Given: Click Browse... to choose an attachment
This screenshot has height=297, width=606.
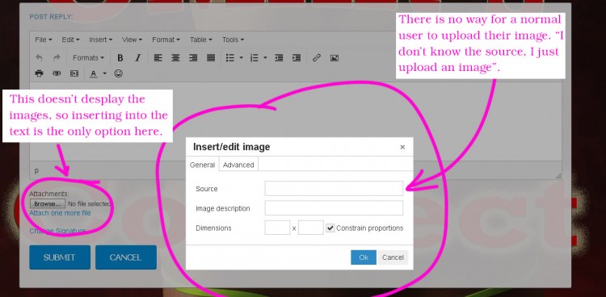Looking at the screenshot, I should (x=48, y=203).
